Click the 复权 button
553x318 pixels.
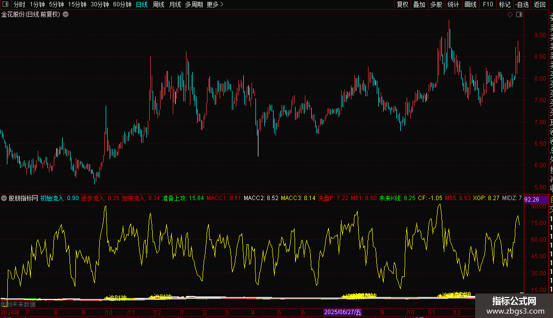coord(402,4)
